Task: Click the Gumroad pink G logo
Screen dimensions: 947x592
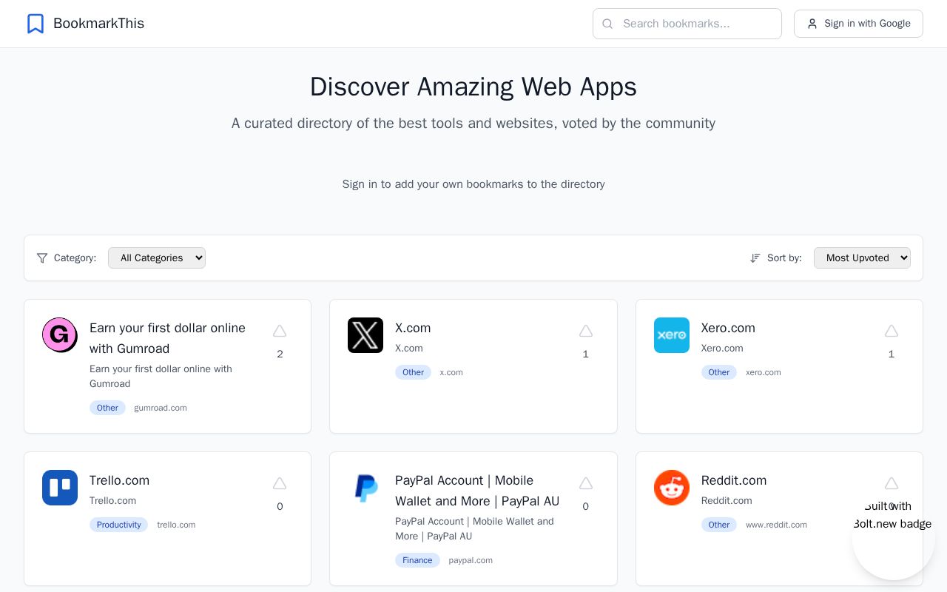Action: (x=60, y=335)
